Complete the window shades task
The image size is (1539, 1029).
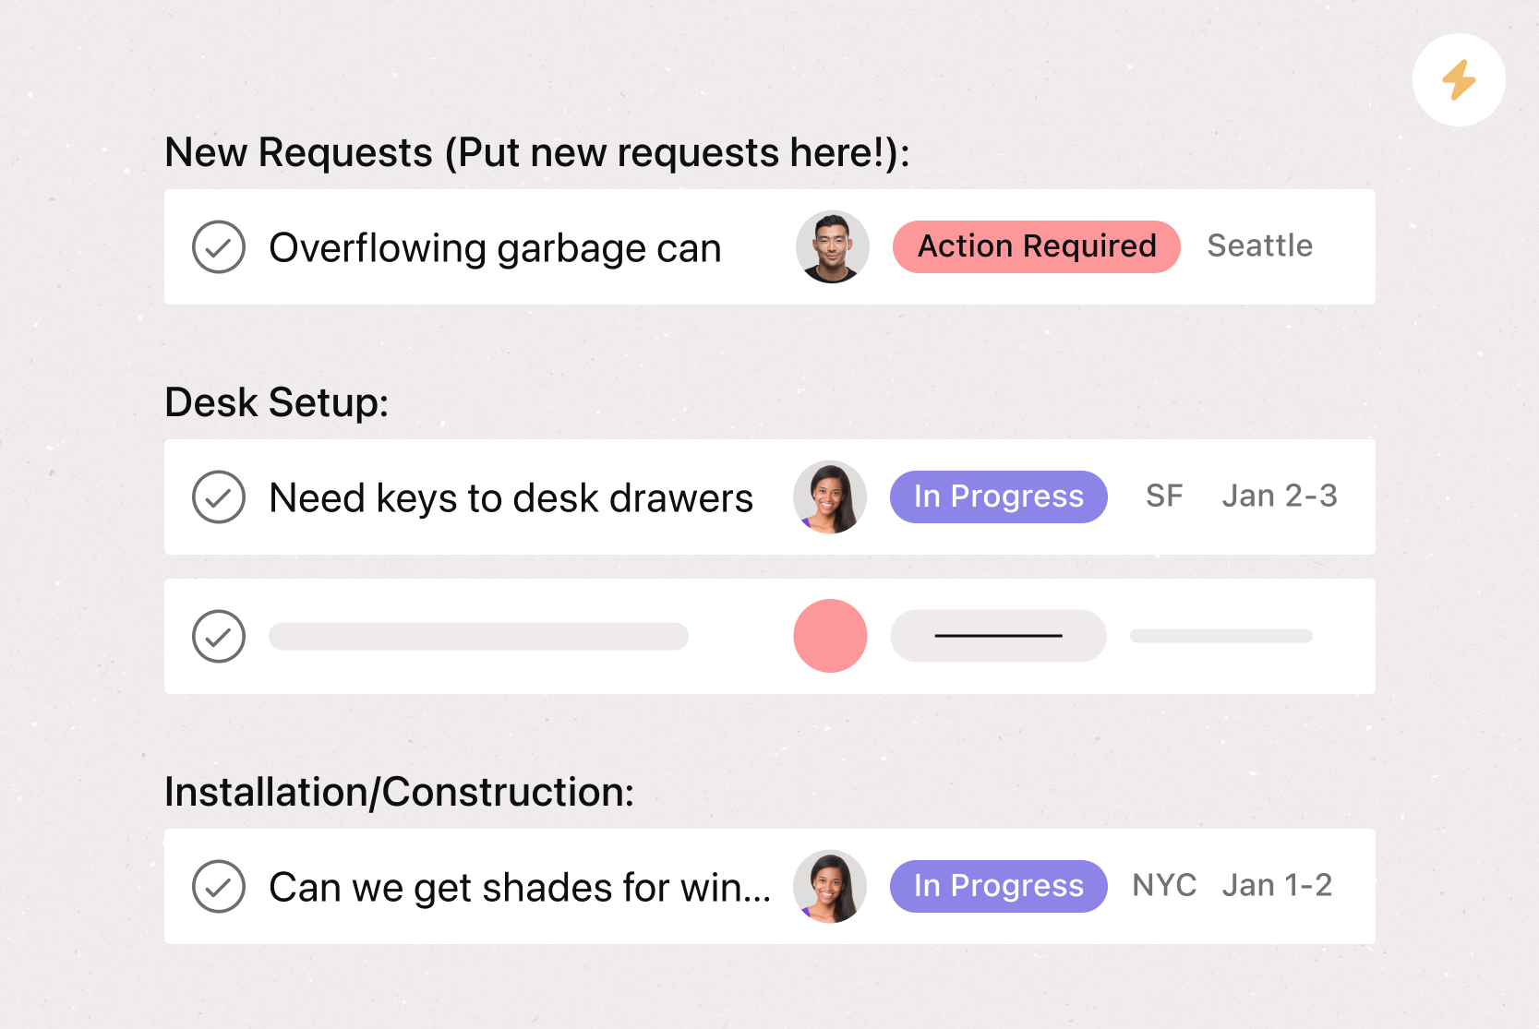218,887
